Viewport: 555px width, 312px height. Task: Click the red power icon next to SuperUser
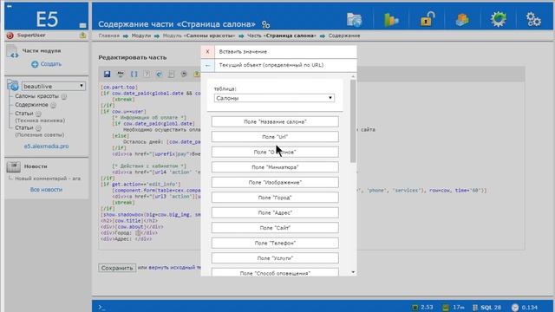(10, 36)
